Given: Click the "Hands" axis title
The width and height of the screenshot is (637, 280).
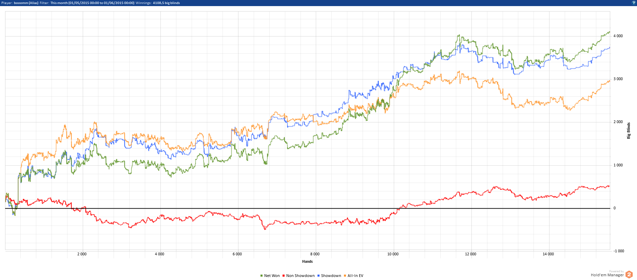Looking at the screenshot, I should (307, 261).
